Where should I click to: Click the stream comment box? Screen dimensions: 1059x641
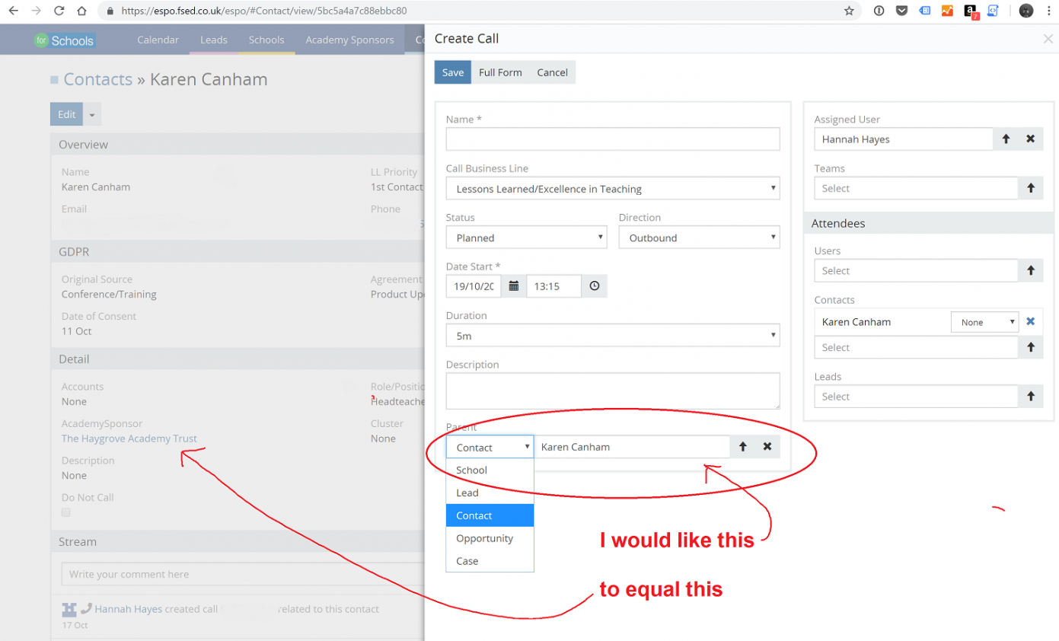click(x=242, y=574)
